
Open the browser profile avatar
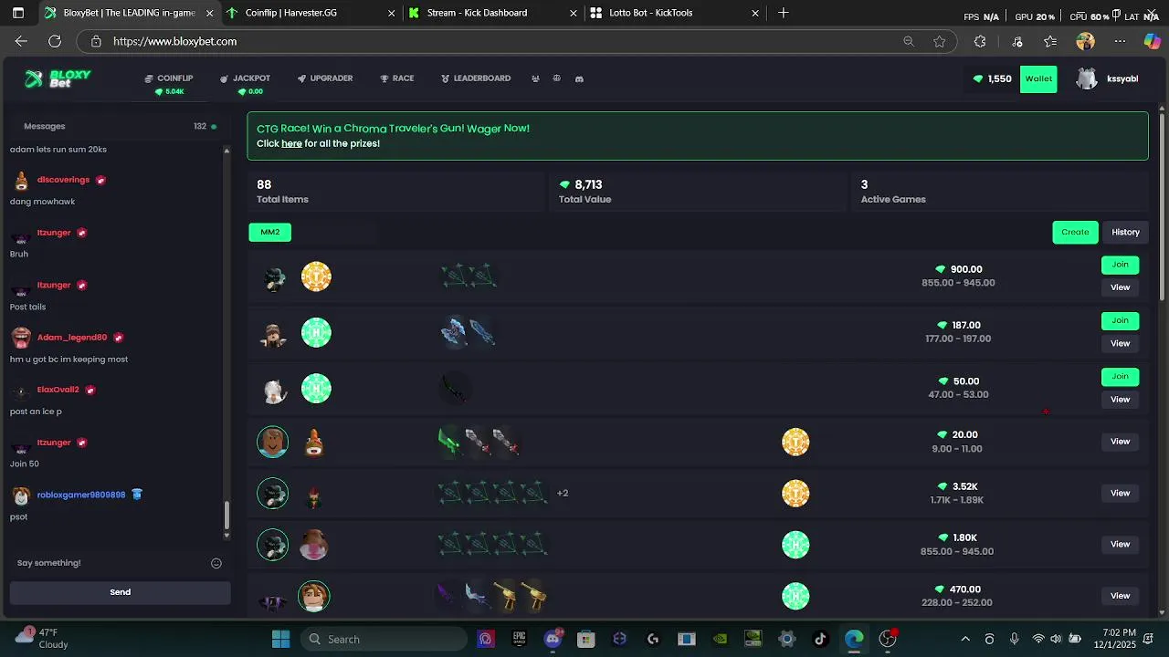tap(1085, 41)
